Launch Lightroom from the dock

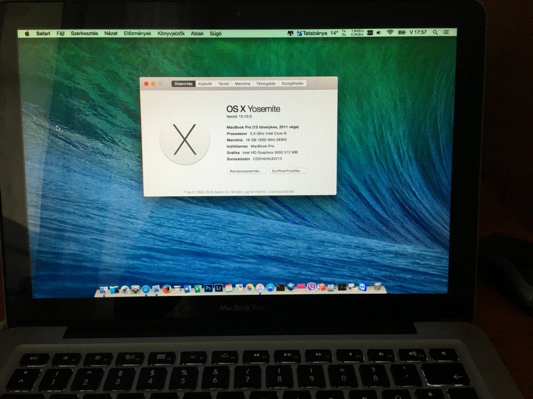(219, 288)
